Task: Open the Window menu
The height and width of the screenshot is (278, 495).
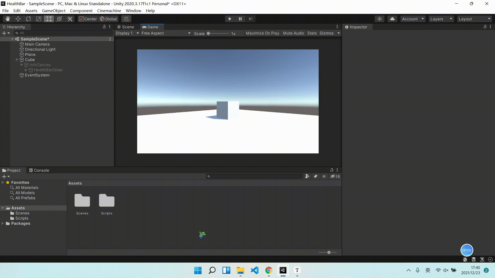Action: 133,11
